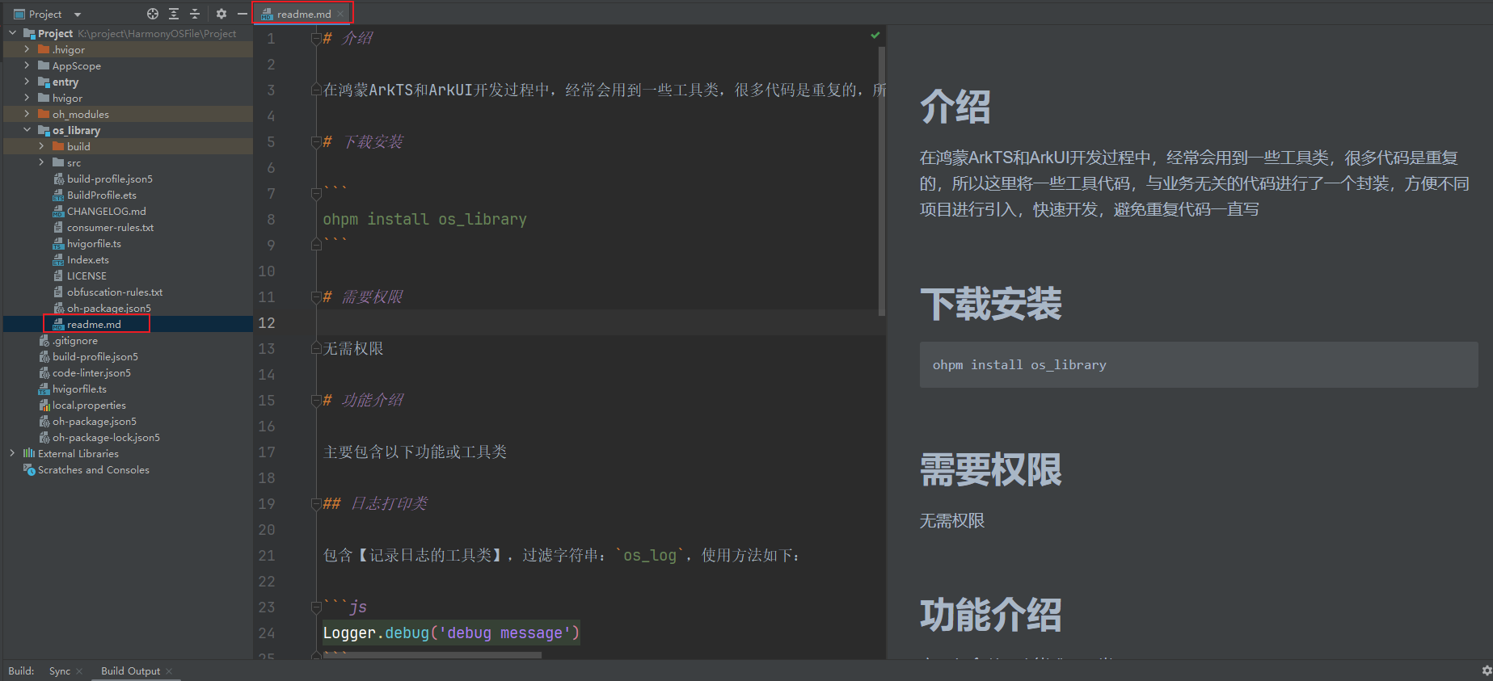Switch to the Build Output tab

130,670
